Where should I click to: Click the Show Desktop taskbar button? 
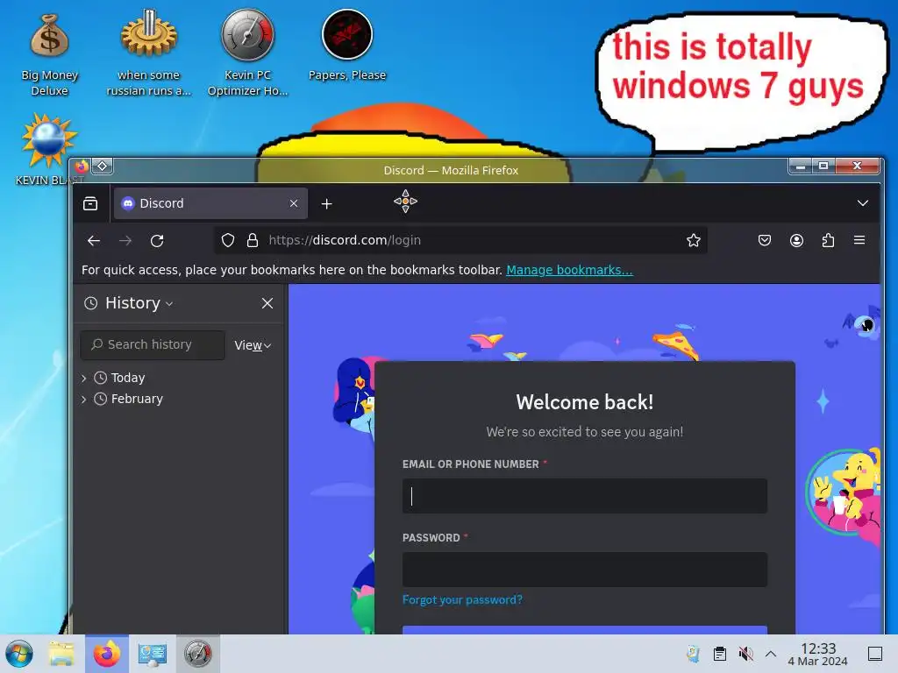click(875, 654)
